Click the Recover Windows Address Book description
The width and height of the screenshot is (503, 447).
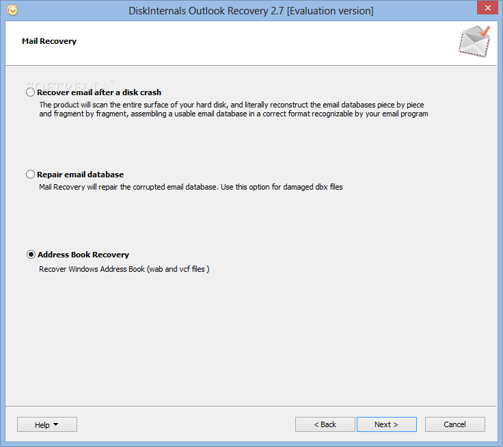(x=124, y=269)
